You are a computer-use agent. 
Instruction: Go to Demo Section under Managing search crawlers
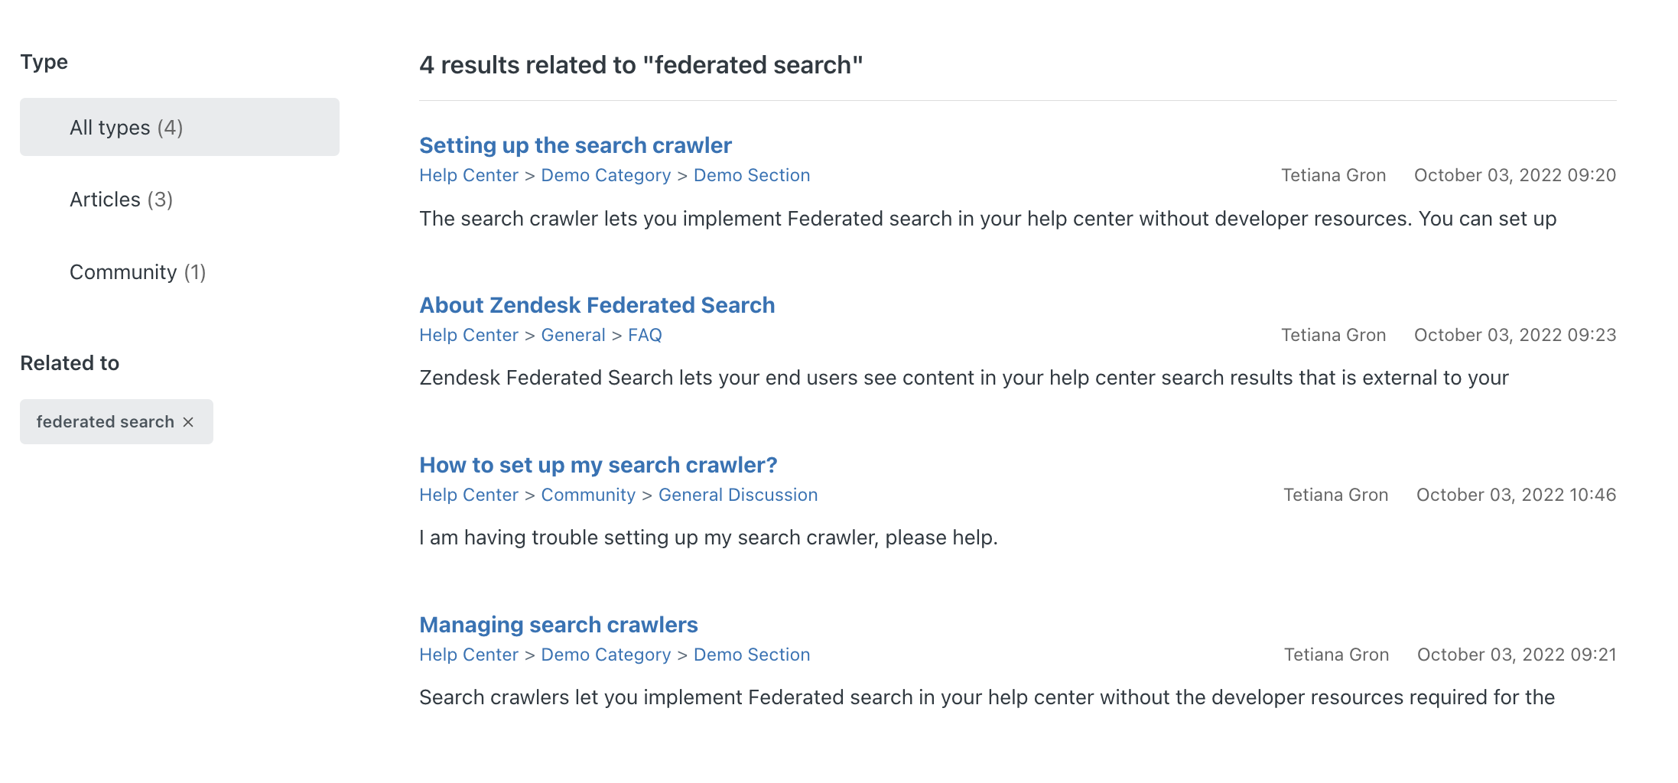[751, 655]
